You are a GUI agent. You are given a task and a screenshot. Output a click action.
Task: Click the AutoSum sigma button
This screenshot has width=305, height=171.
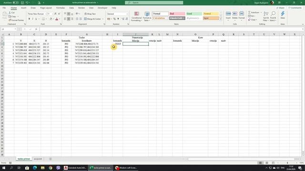click(254, 12)
